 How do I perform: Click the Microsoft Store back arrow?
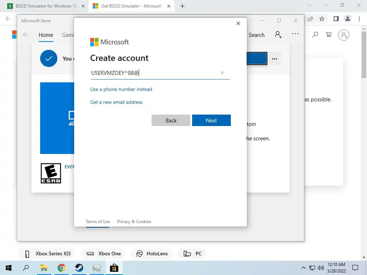[26, 35]
